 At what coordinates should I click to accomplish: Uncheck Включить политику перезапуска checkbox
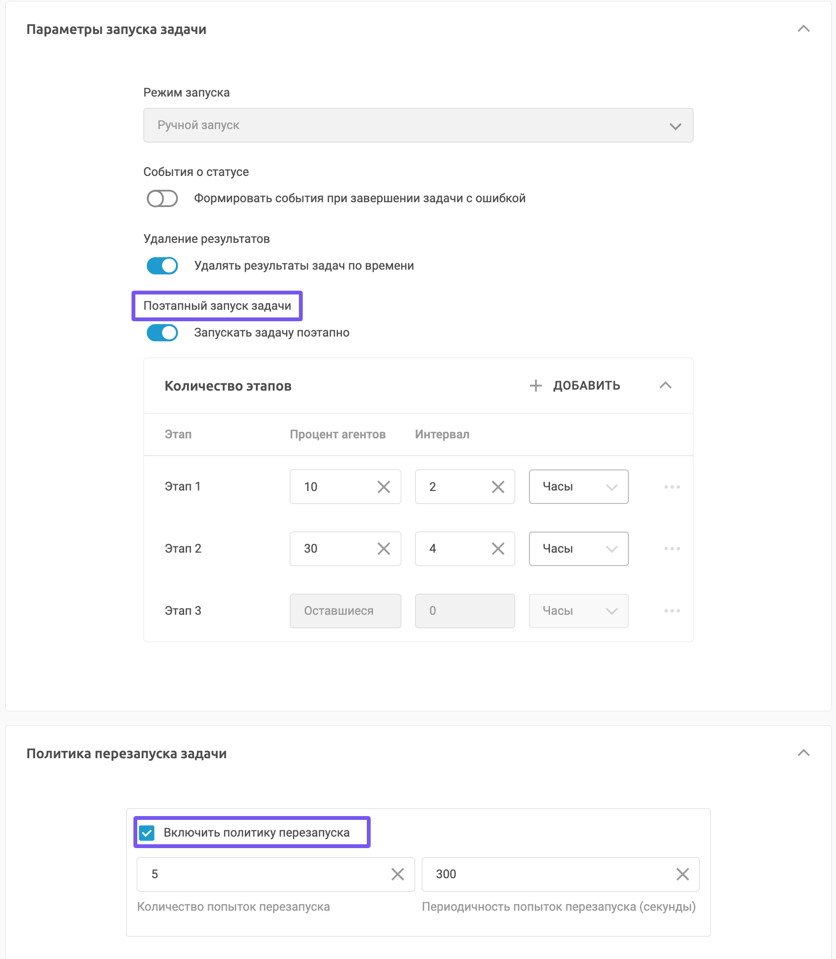click(147, 833)
